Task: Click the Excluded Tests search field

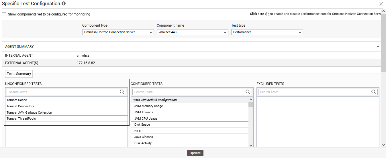Action: 318,92
